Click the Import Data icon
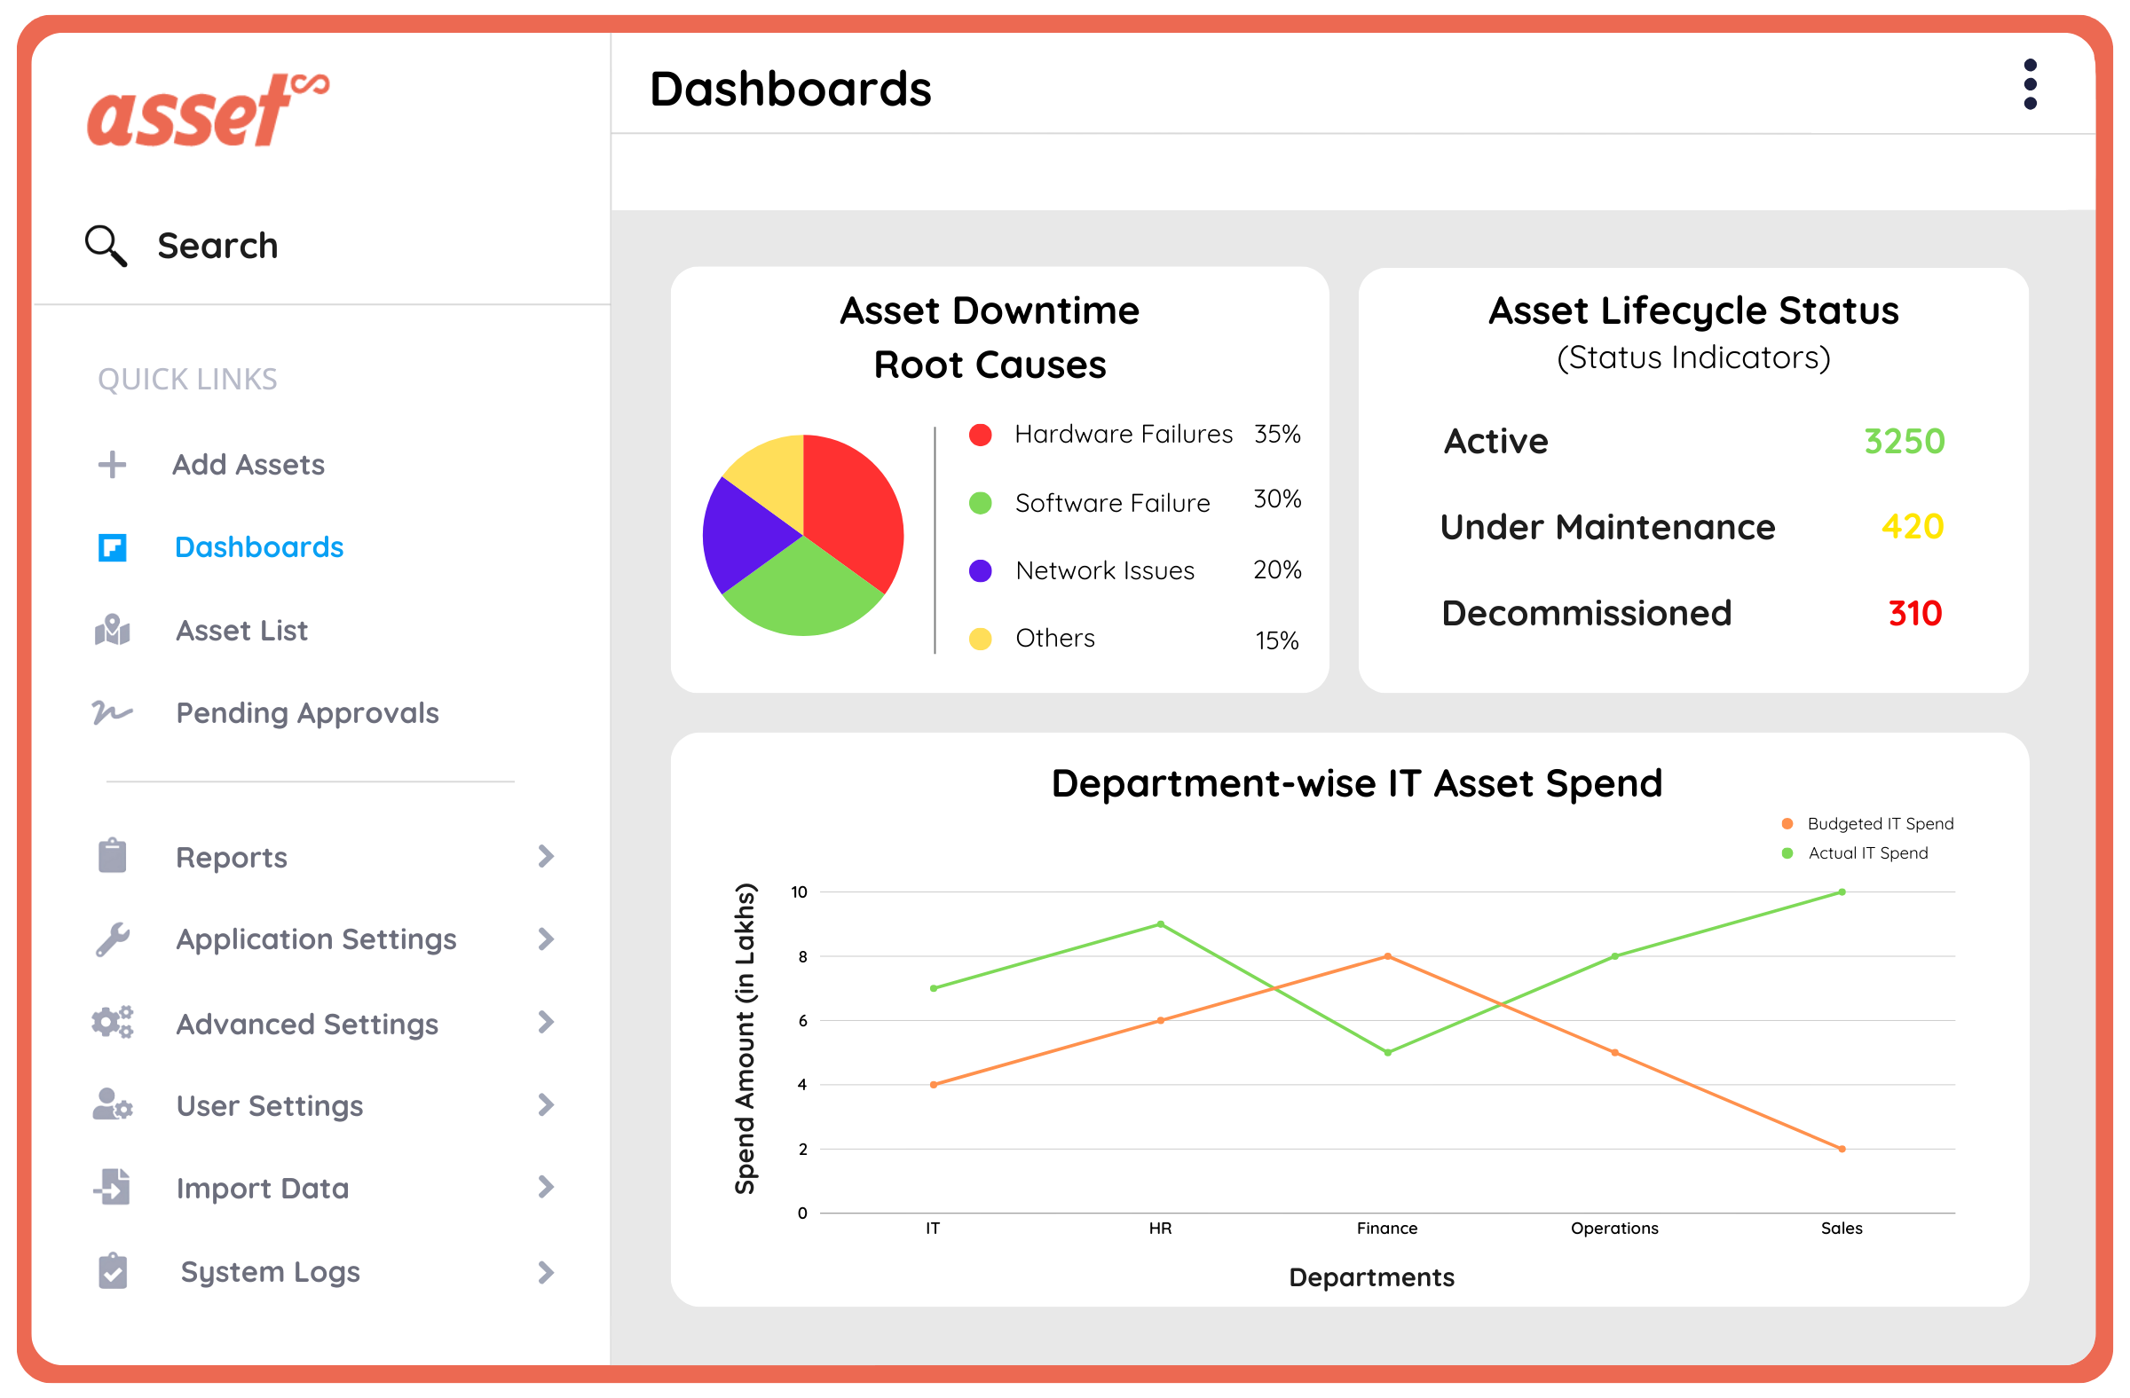2130x1398 pixels. (x=111, y=1188)
